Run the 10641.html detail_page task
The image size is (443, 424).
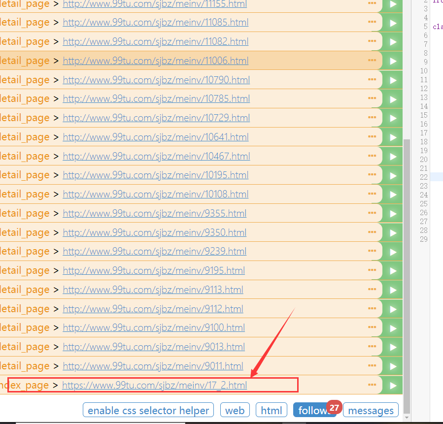tap(393, 137)
